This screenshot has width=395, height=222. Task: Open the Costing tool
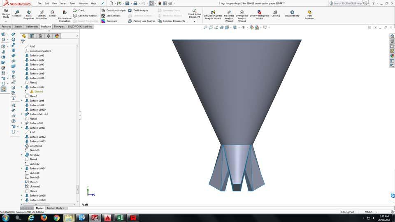click(275, 14)
